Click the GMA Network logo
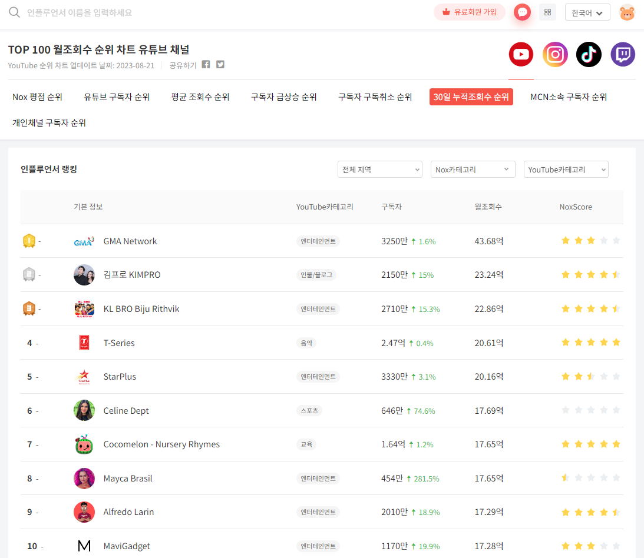644x558 pixels. 84,241
